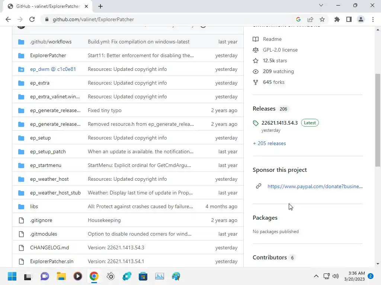381x285 pixels.
Task: Open the Settings gear taskbar icon
Action: [x=111, y=276]
